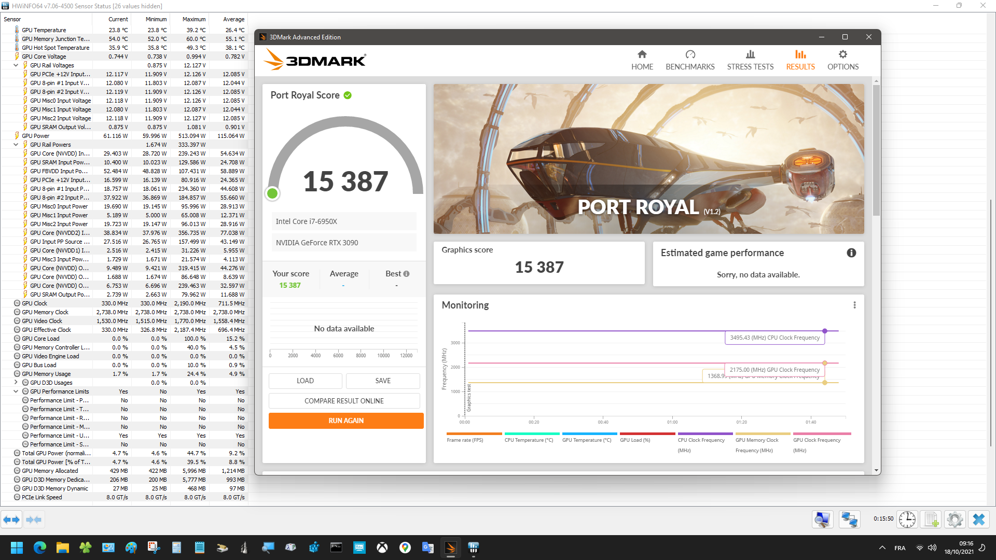
Task: Click the networked computers icon
Action: [x=849, y=519]
